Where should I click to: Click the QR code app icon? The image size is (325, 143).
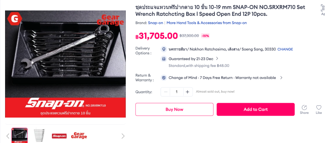click(323, 8)
